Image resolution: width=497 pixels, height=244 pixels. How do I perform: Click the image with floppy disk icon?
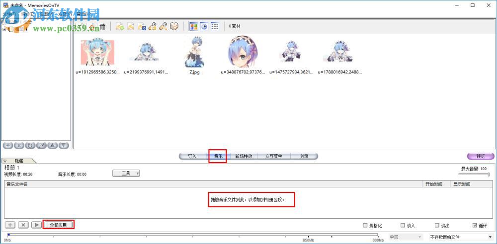point(141,27)
